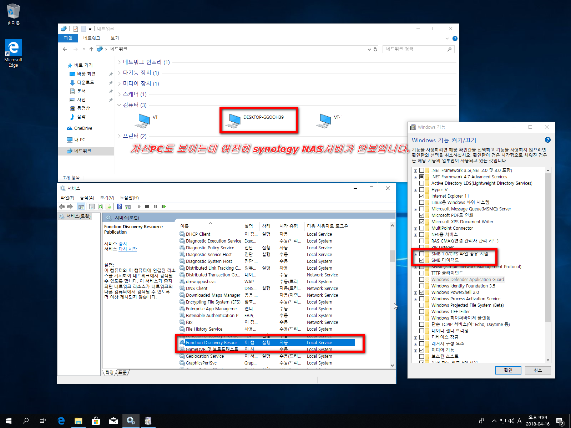This screenshot has height=428, width=571.
Task: Click the refresh icon in Services toolbar
Action: 100,207
